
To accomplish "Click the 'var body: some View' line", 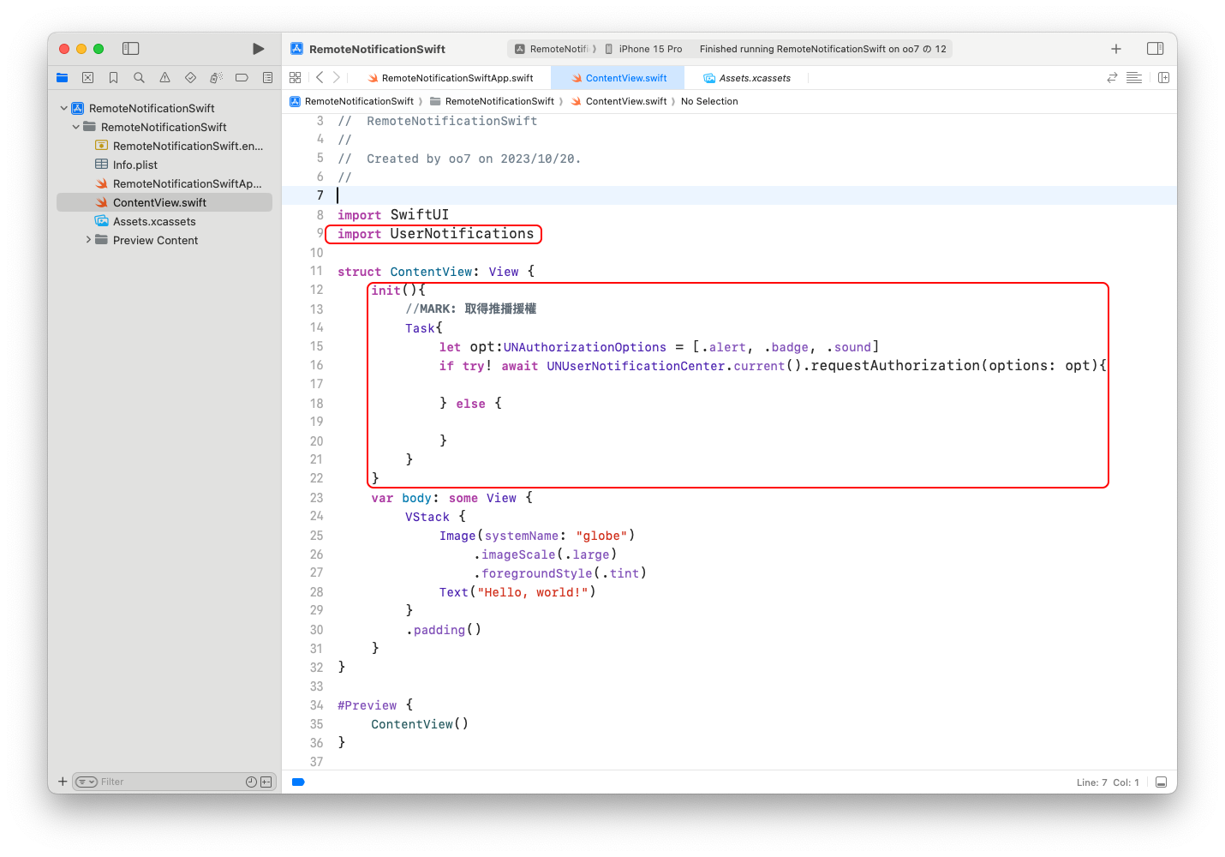I will [452, 498].
